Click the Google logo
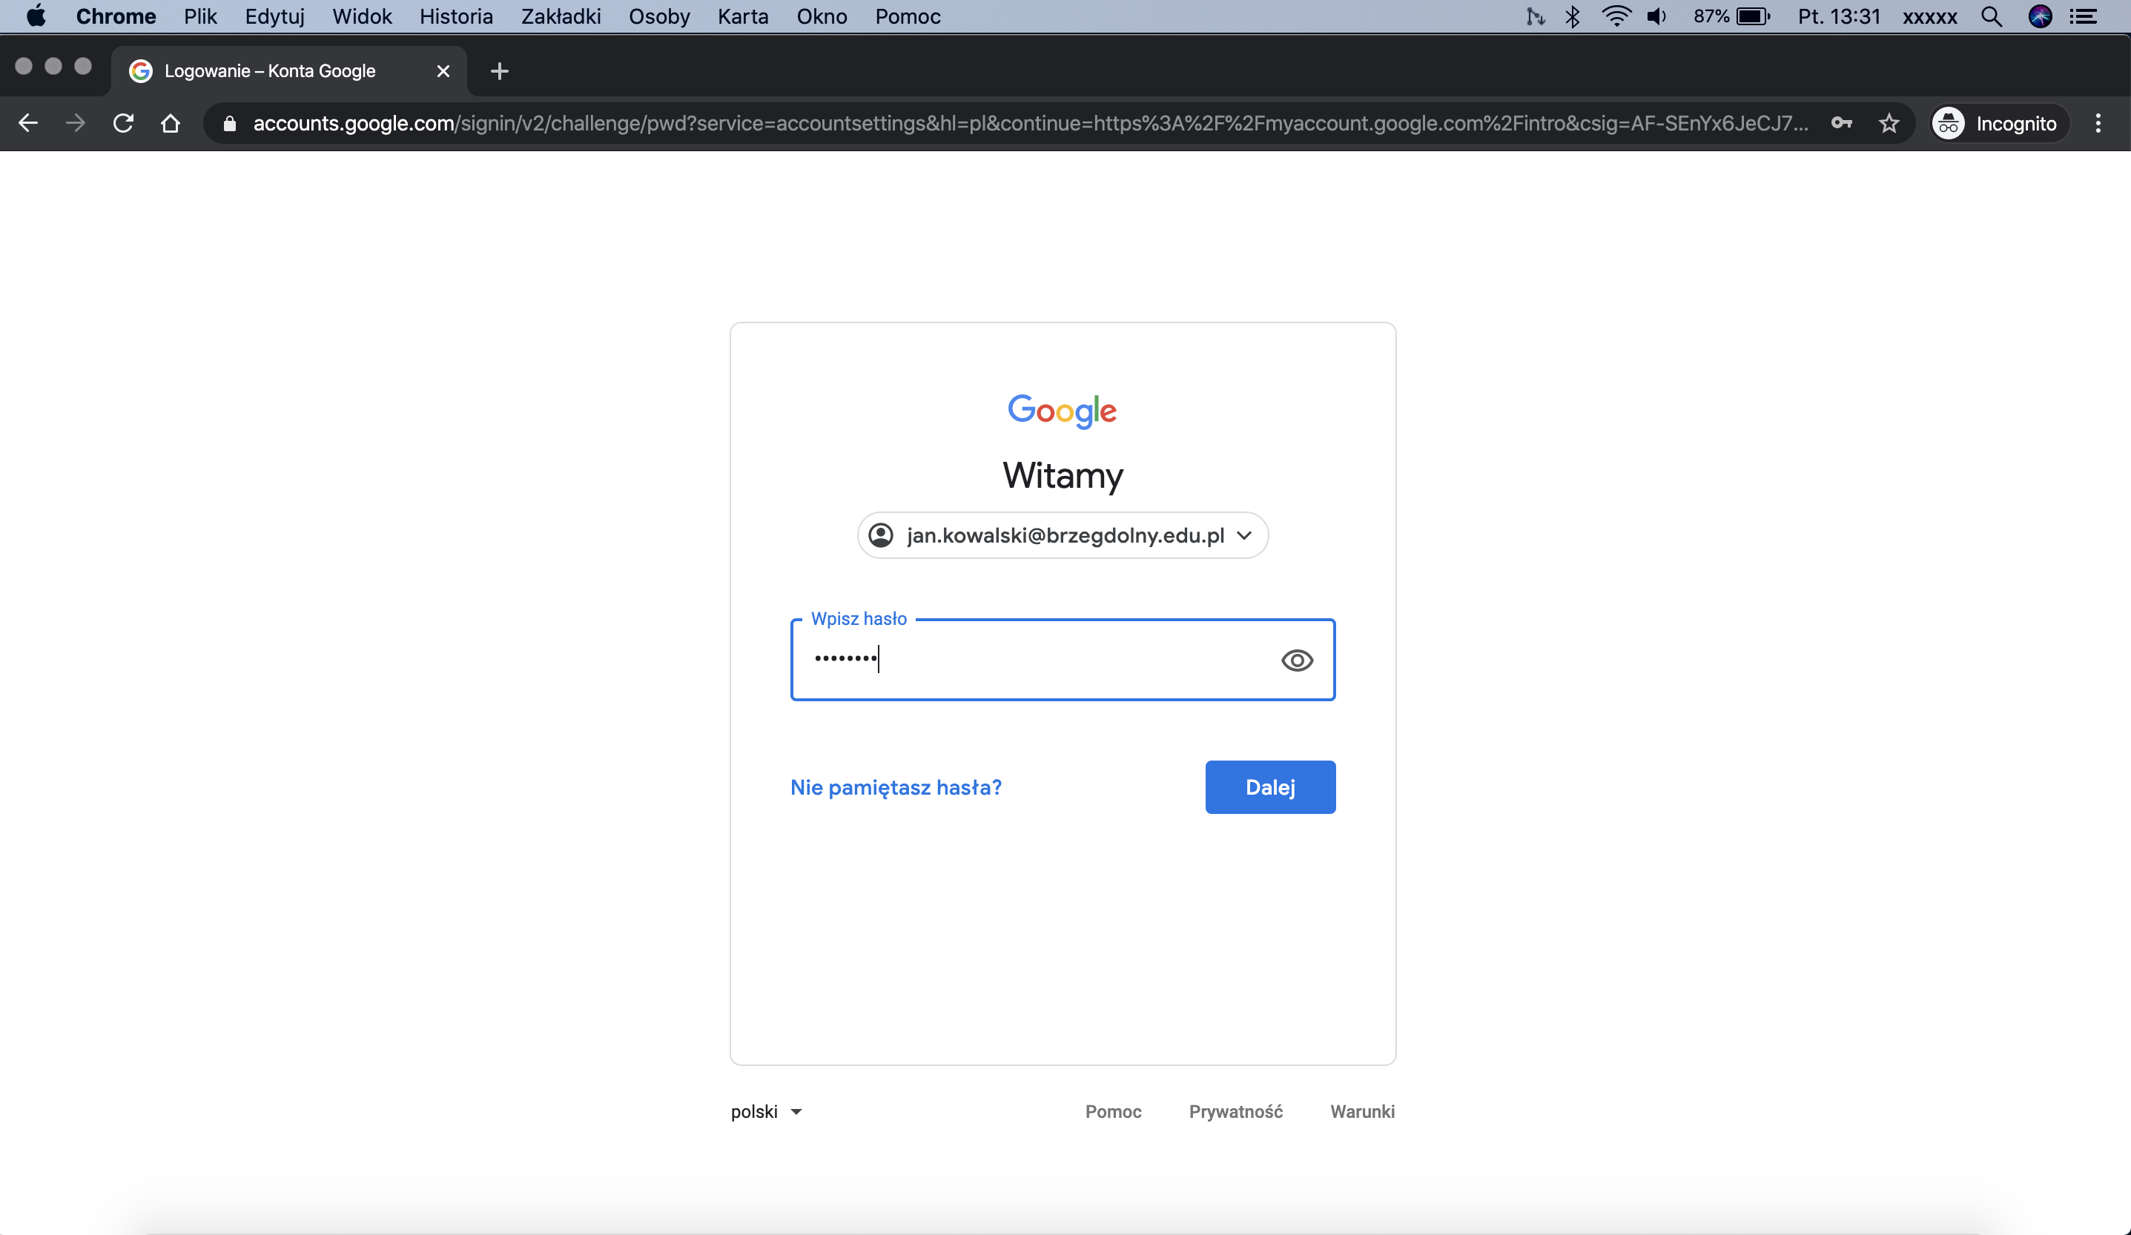This screenshot has height=1235, width=2131. [x=1062, y=411]
